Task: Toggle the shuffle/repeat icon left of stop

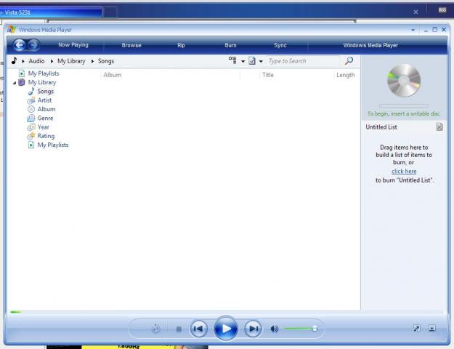Action: (155, 329)
